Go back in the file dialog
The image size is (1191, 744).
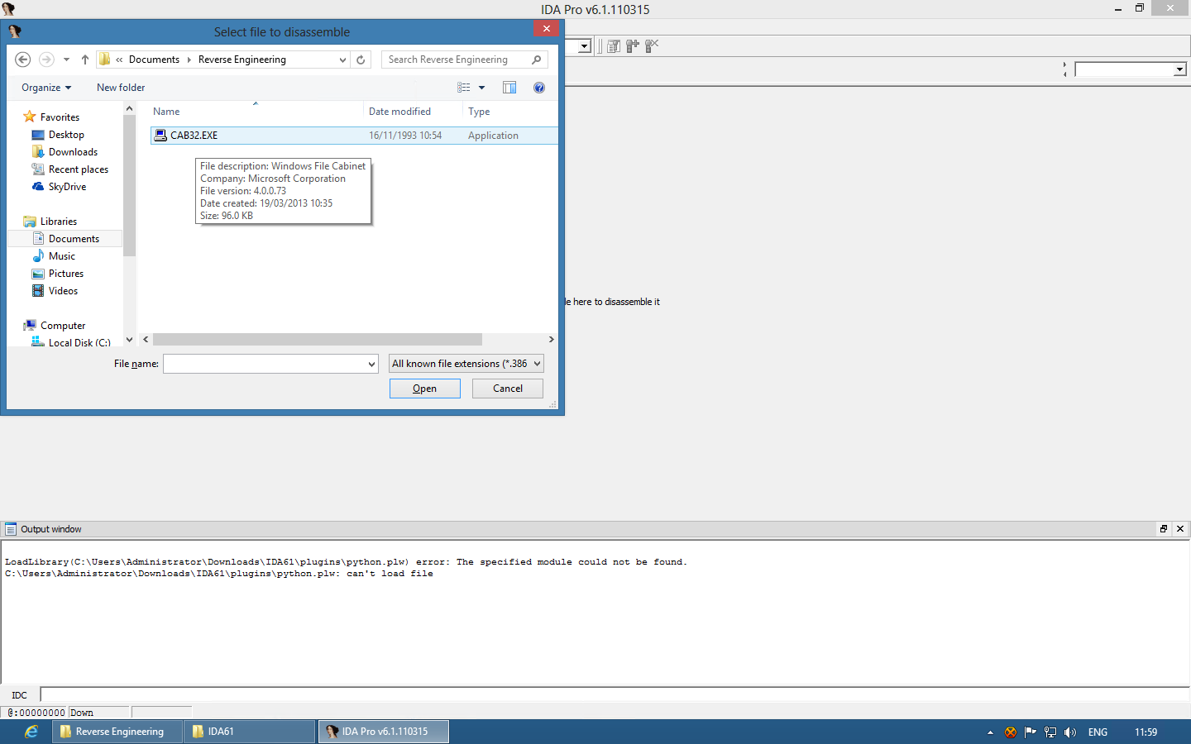[23, 60]
